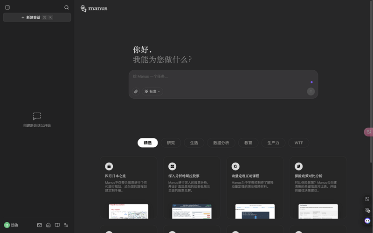Type in the 给 Manus 一个任务 field
373x233 pixels.
pyautogui.click(x=219, y=76)
